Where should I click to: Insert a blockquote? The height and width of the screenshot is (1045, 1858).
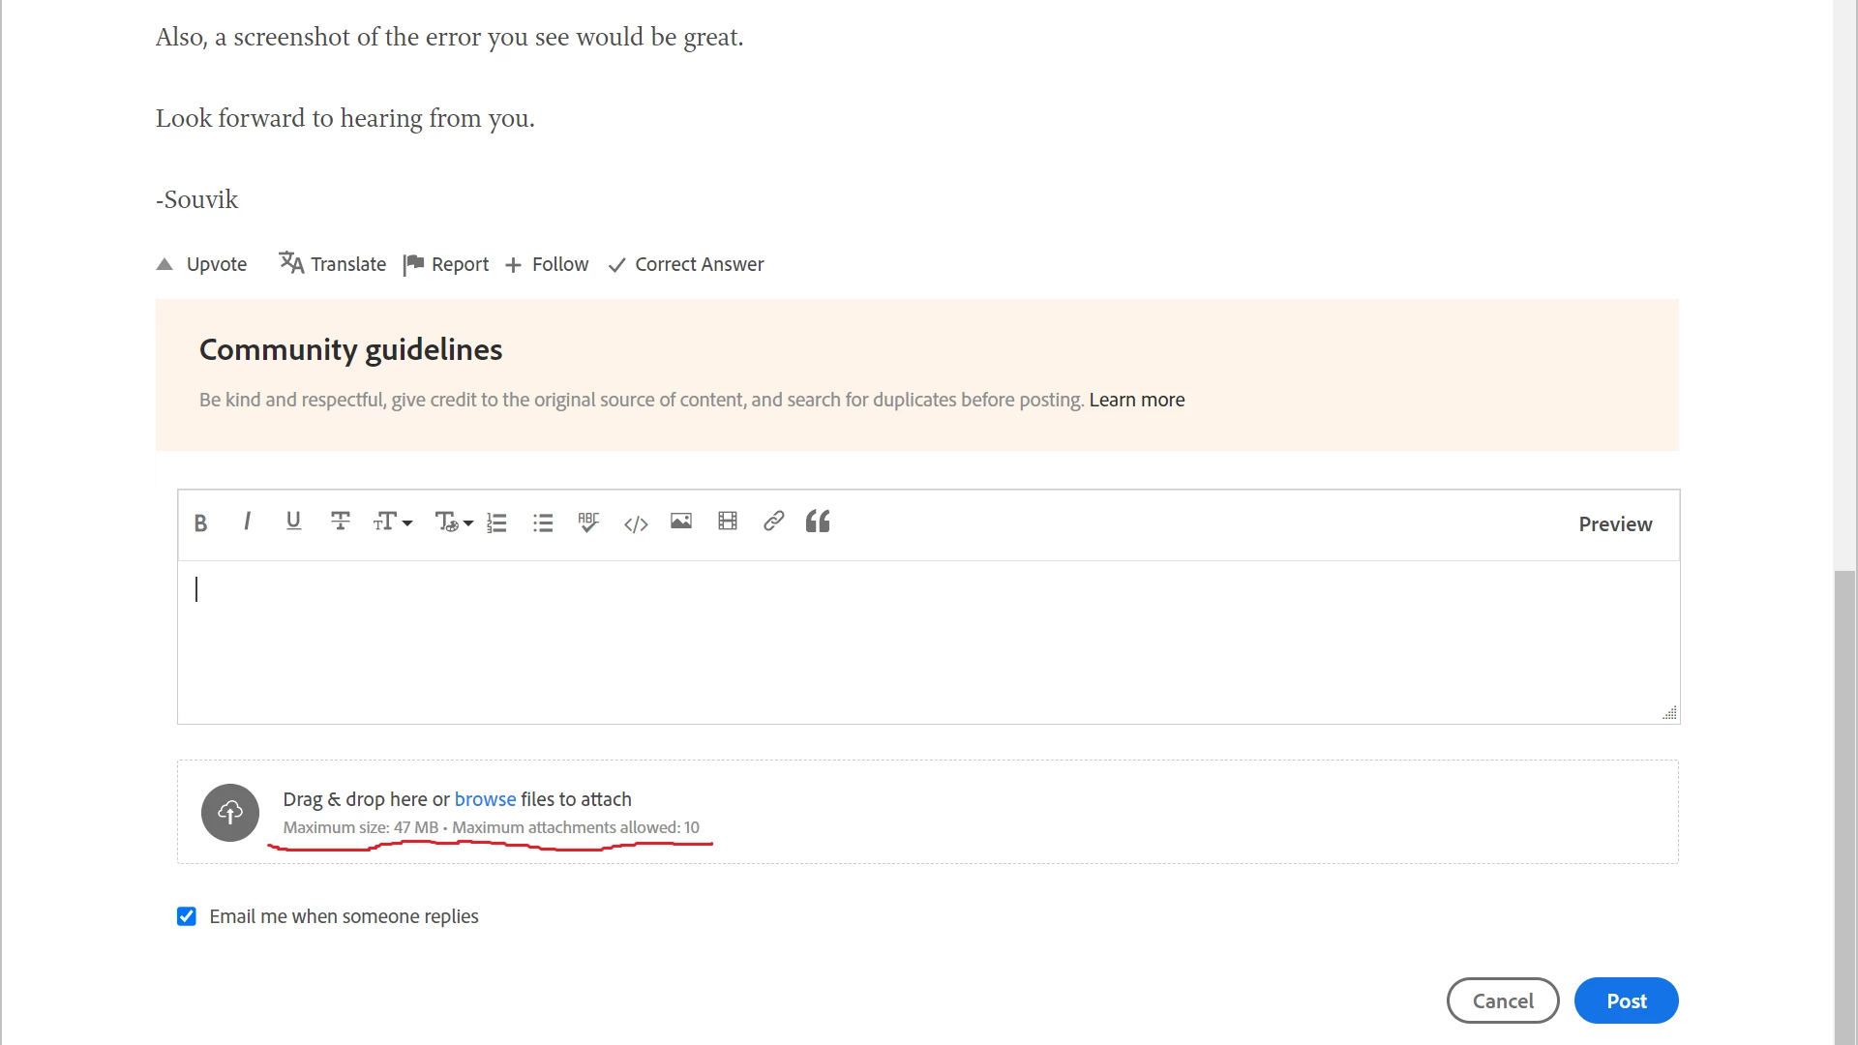coord(818,522)
